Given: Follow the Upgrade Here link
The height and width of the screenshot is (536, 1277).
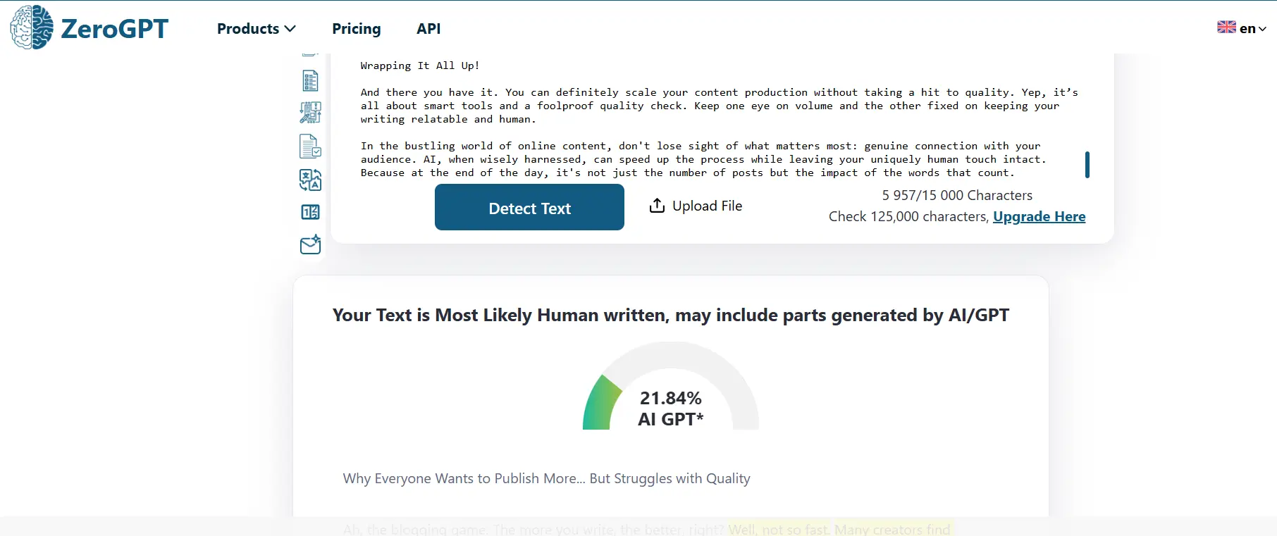Looking at the screenshot, I should (x=1039, y=216).
